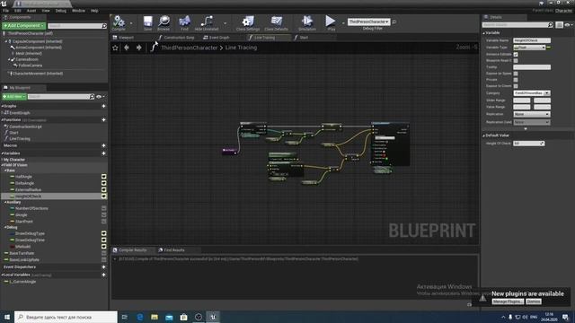Click the Browse toolbar icon
Viewport: 575px width, 323px height.
click(164, 22)
